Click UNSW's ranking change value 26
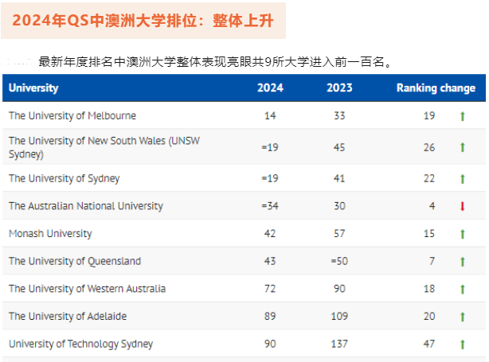The width and height of the screenshot is (489, 362). coord(429,147)
